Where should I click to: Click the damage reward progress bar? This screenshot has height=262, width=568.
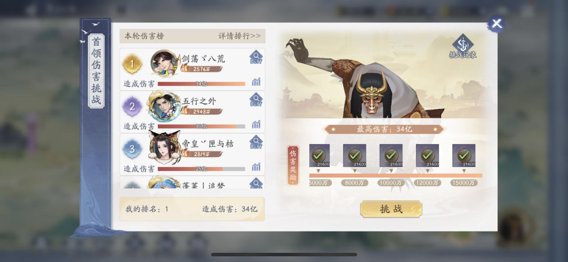pyautogui.click(x=395, y=176)
